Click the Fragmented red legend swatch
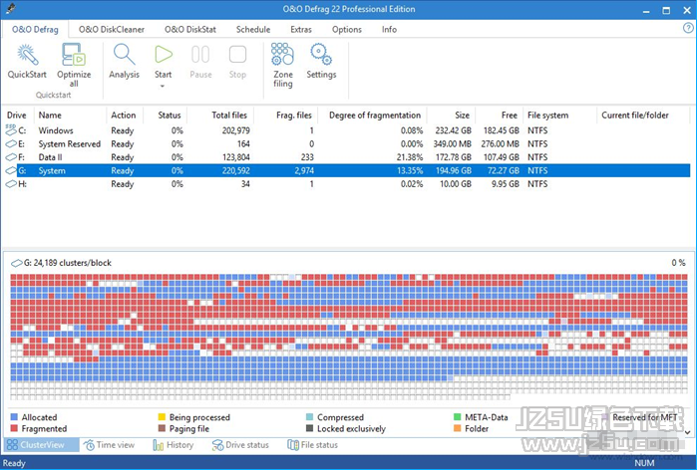The height and width of the screenshot is (470, 697). pos(14,429)
